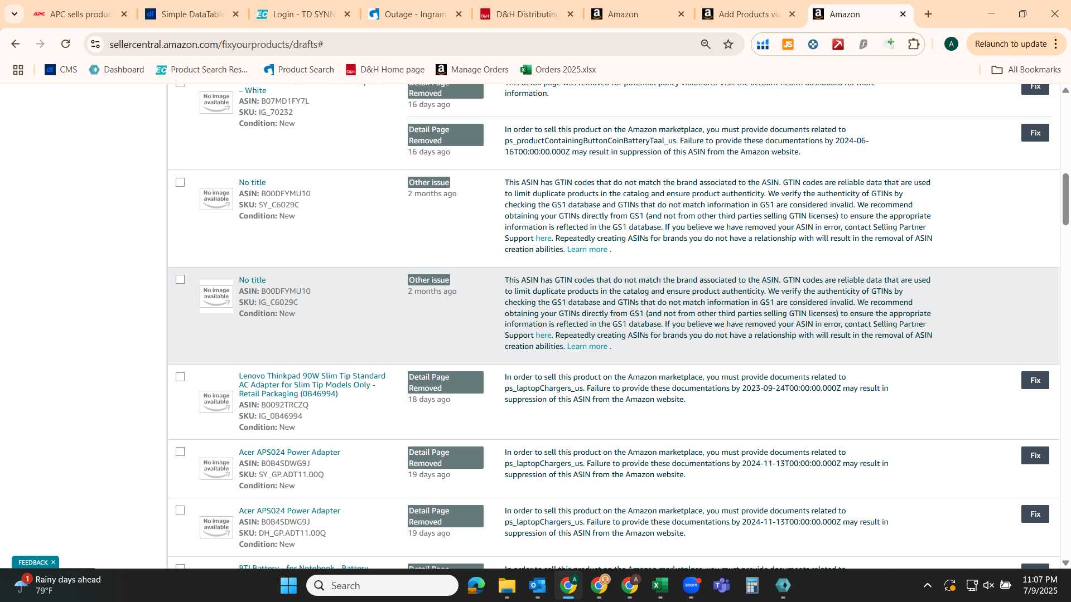This screenshot has width=1071, height=602.
Task: Switch to the Outage - Ingram tab
Action: 415,14
